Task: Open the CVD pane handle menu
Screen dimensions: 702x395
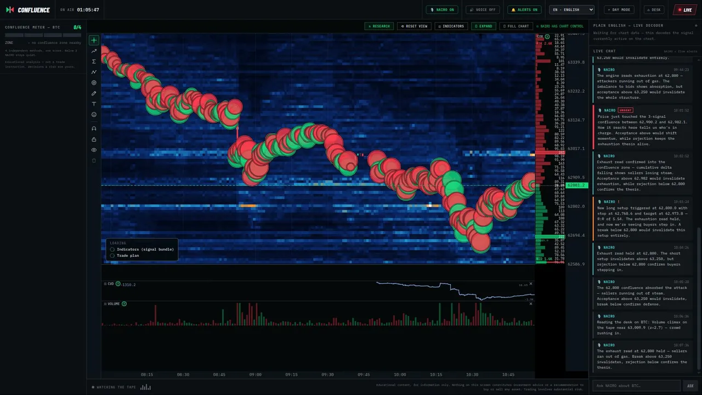Action: [105, 284]
